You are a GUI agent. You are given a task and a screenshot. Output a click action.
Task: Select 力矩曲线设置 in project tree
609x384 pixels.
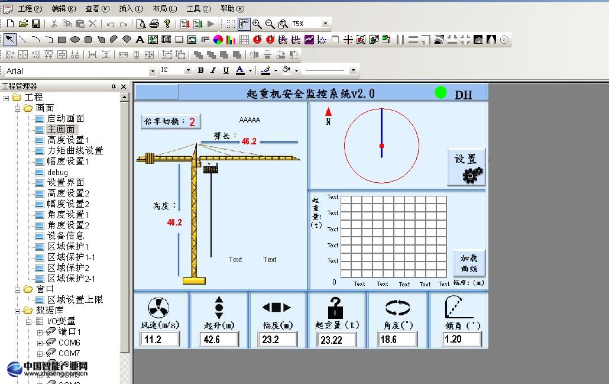[75, 150]
